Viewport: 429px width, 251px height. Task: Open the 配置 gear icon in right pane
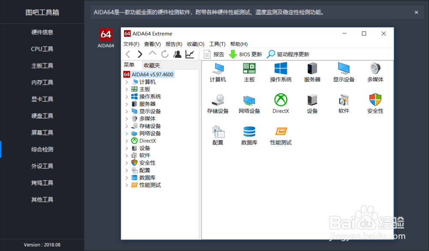coord(218,135)
